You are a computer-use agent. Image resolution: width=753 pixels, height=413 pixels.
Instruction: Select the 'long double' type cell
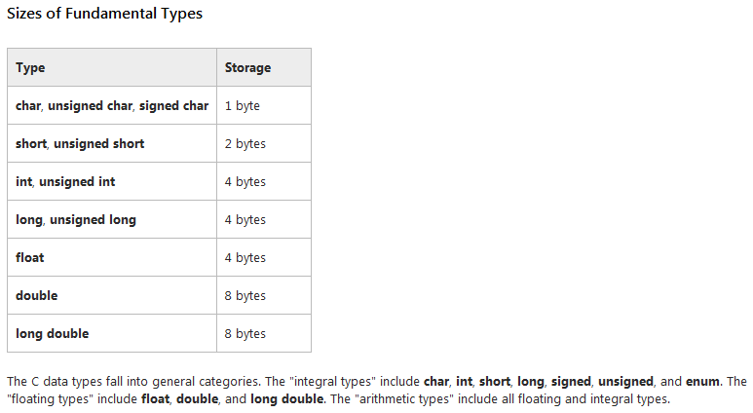coord(112,333)
